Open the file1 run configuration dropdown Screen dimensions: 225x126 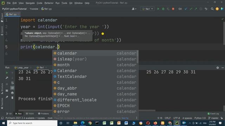[x=147, y=9]
